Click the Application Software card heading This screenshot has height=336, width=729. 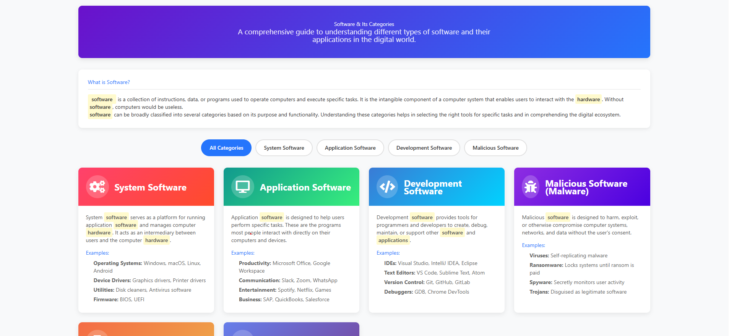point(305,187)
